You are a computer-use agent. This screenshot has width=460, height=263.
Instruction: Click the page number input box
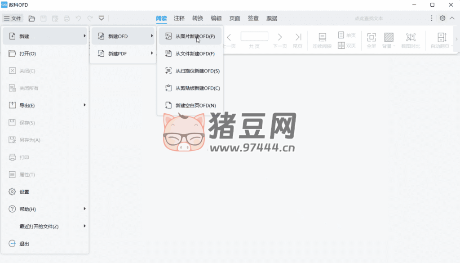pos(254,36)
